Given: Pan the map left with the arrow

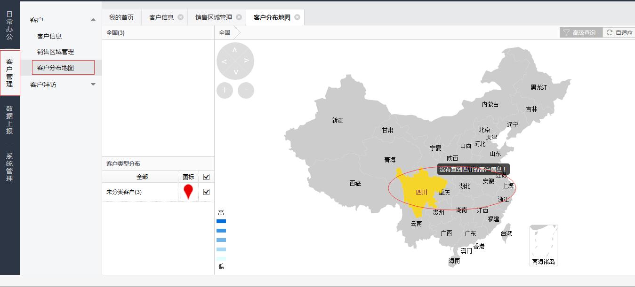Looking at the screenshot, I should click(x=224, y=61).
